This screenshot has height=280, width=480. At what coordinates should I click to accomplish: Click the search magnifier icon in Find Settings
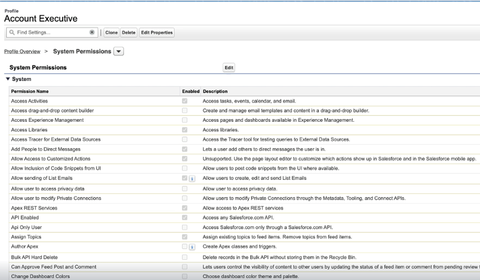point(12,32)
